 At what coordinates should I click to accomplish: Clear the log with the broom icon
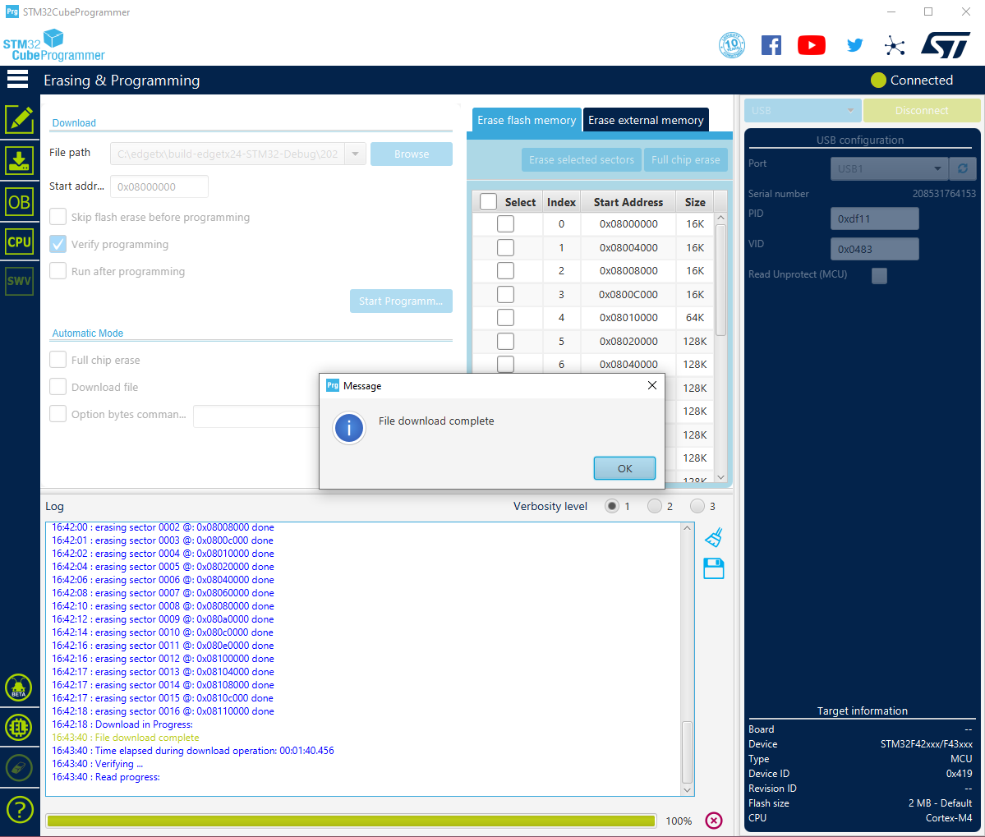pos(714,537)
